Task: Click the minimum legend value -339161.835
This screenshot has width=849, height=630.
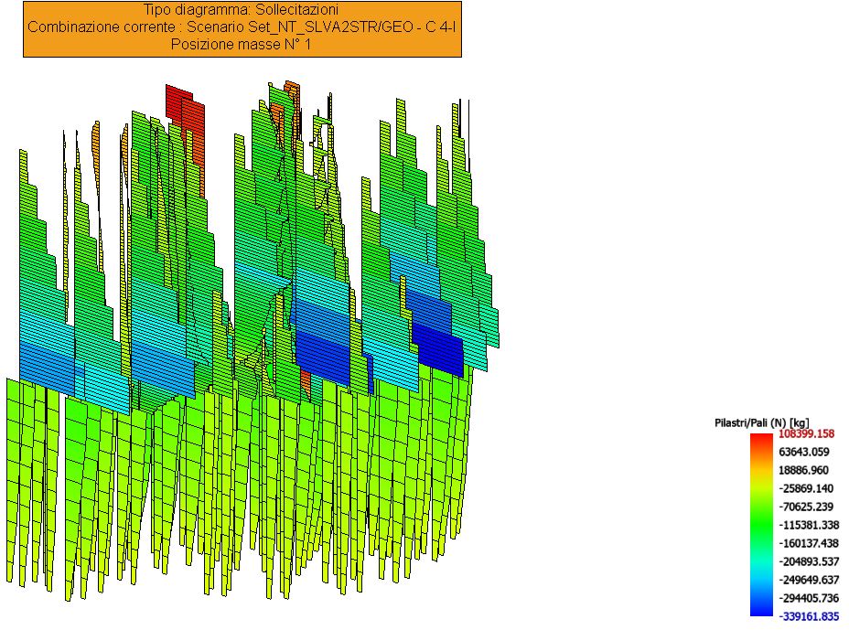Action: click(809, 616)
